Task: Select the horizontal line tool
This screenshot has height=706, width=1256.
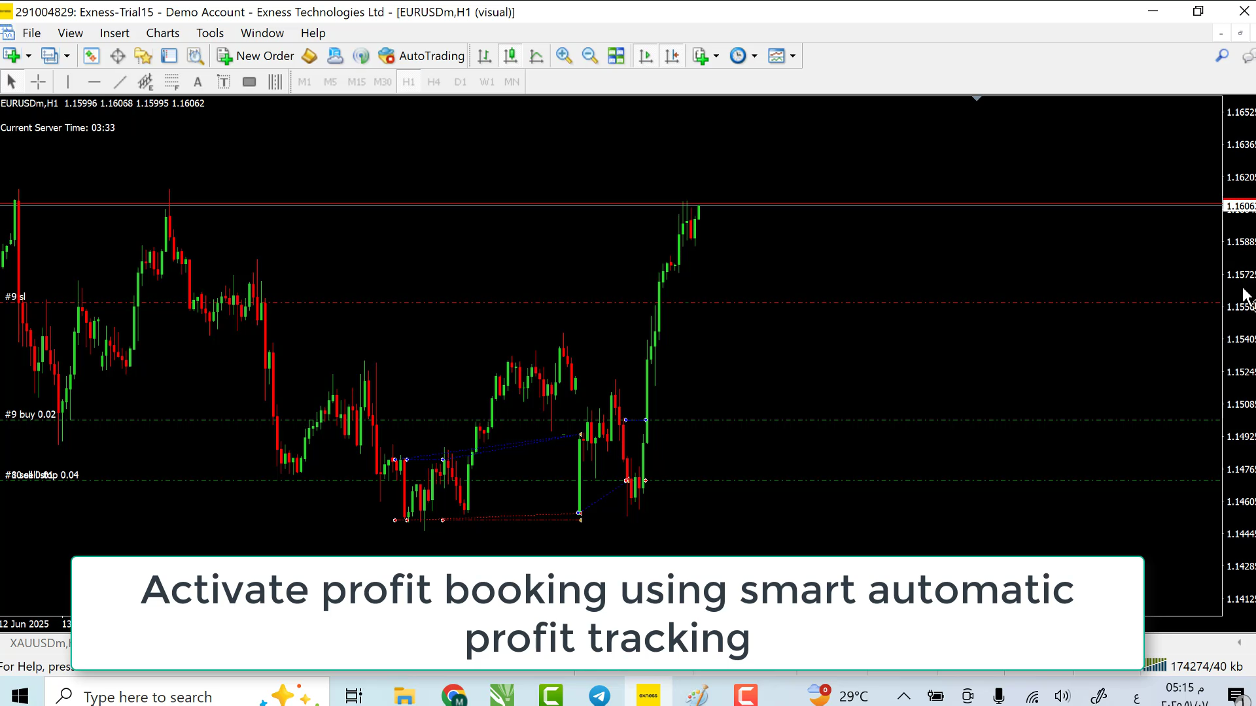Action: [94, 82]
